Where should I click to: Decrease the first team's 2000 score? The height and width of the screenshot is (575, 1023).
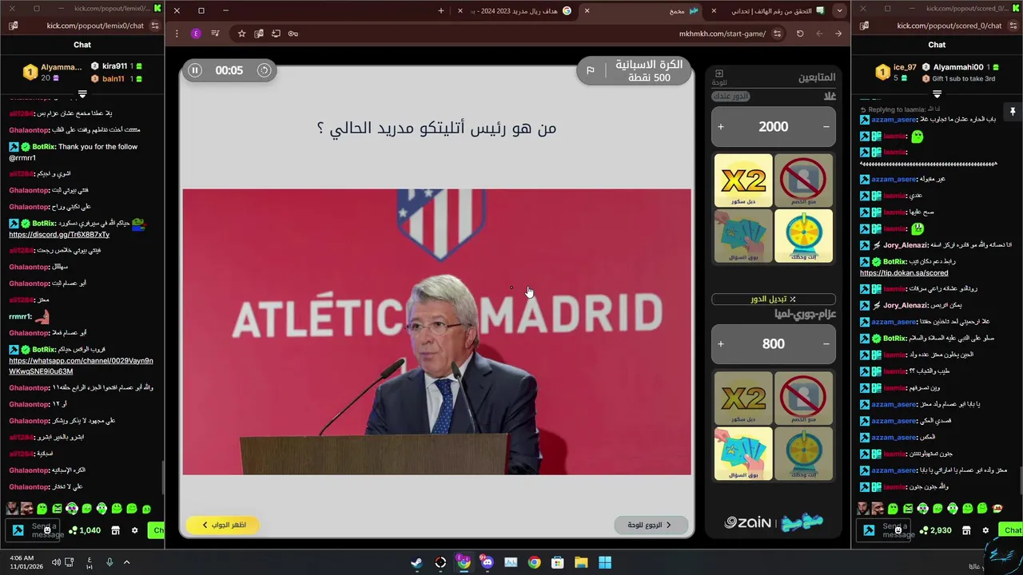[x=826, y=127]
